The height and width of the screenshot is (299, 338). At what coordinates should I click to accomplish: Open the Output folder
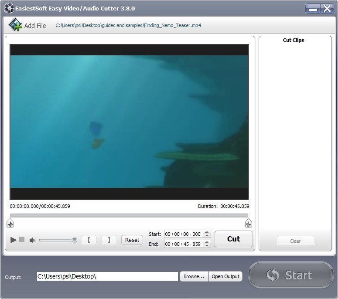[225, 276]
